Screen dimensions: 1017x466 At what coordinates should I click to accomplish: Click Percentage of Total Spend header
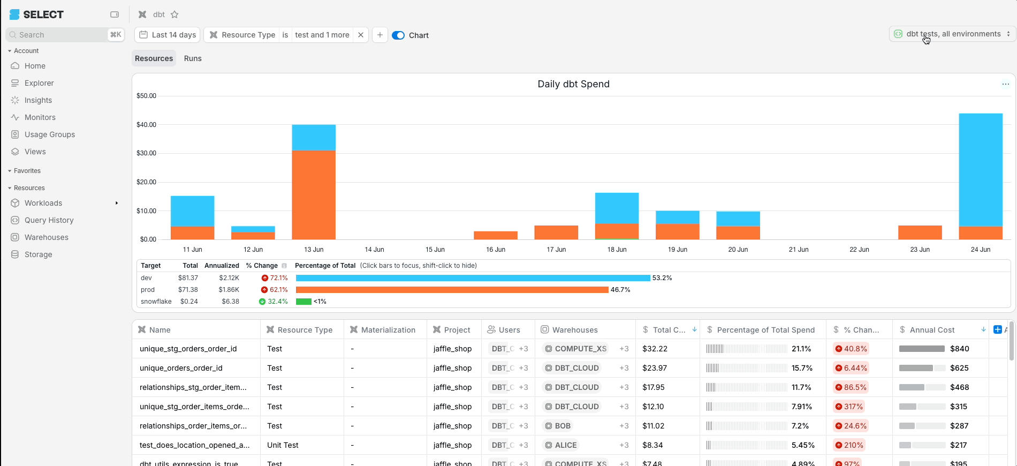coord(763,330)
